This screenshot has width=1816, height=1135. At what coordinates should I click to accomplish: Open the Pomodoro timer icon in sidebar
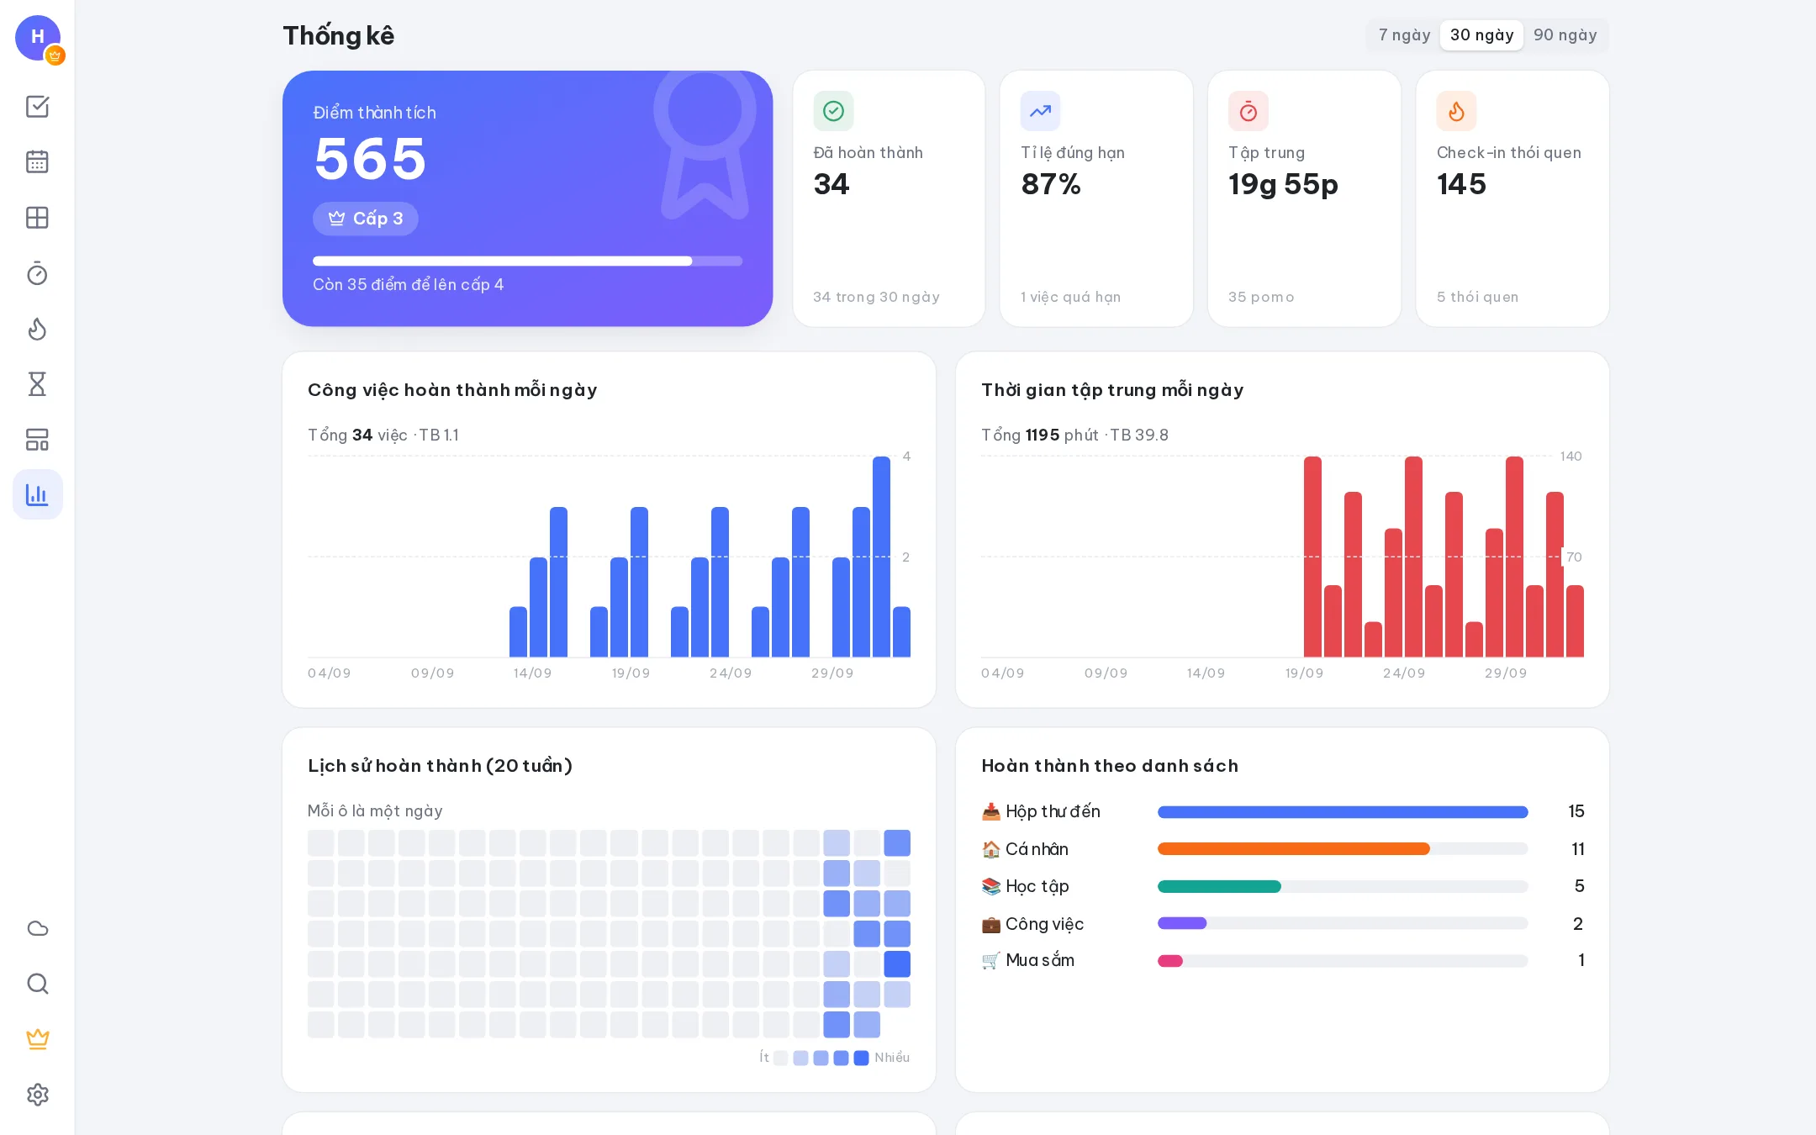point(38,273)
